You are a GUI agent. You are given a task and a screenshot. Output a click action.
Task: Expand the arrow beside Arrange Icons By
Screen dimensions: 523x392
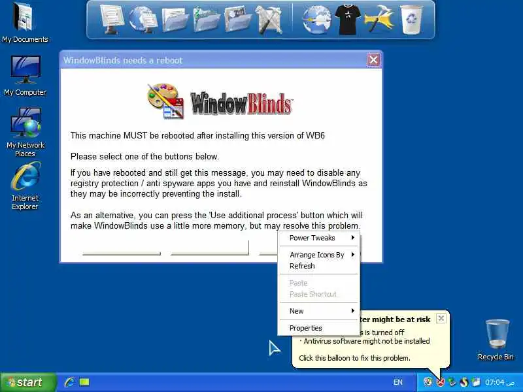pos(352,255)
